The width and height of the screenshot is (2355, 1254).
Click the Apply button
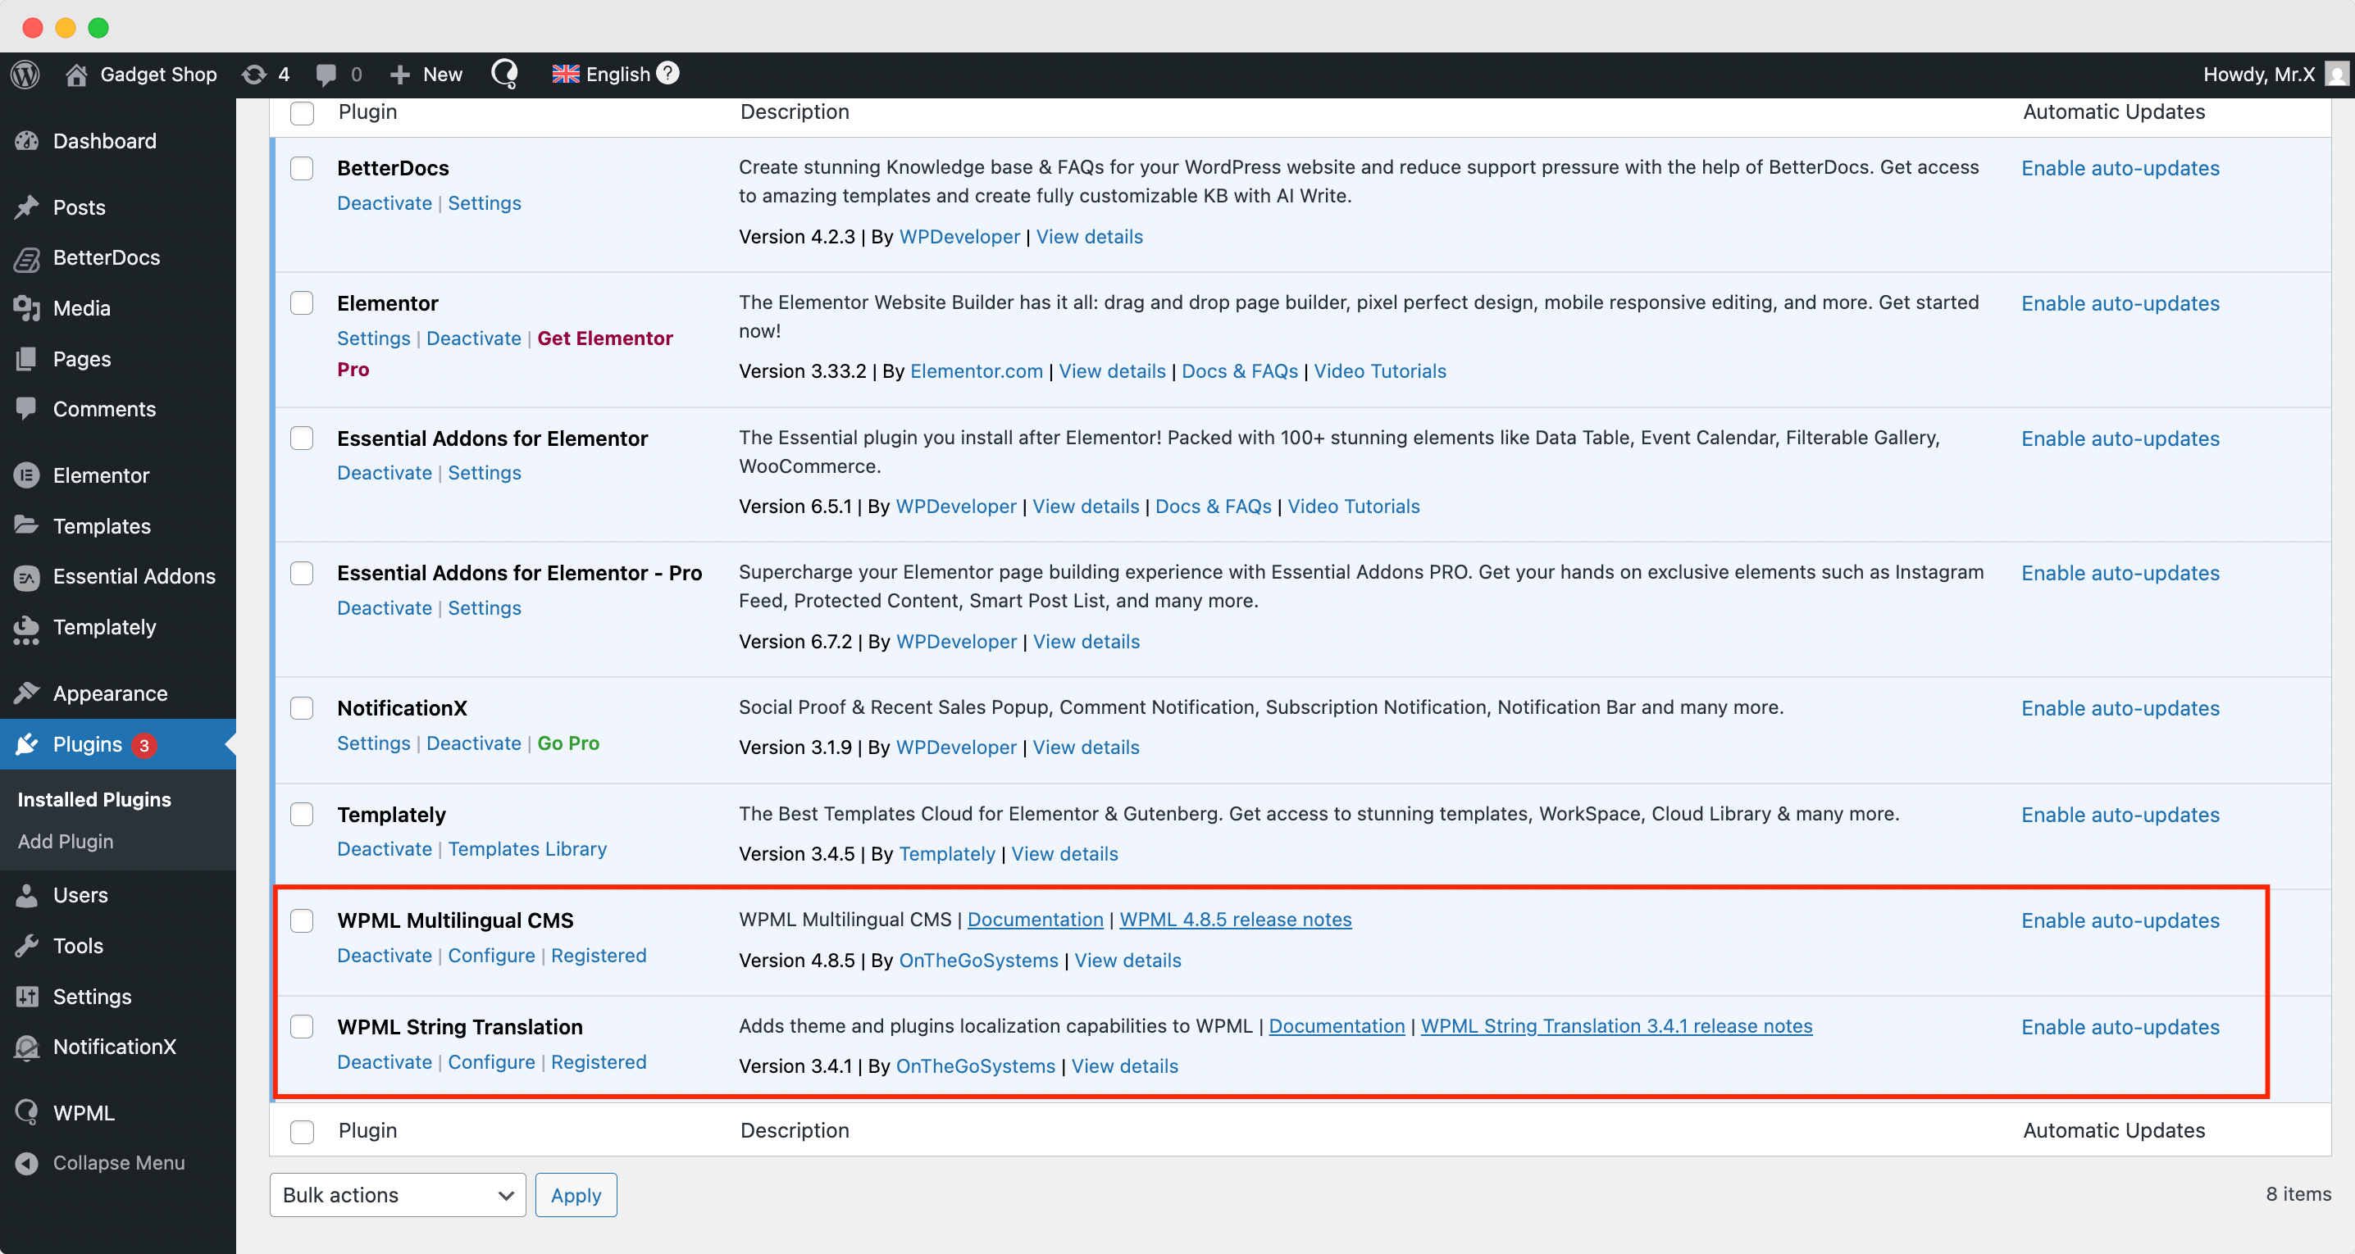575,1195
